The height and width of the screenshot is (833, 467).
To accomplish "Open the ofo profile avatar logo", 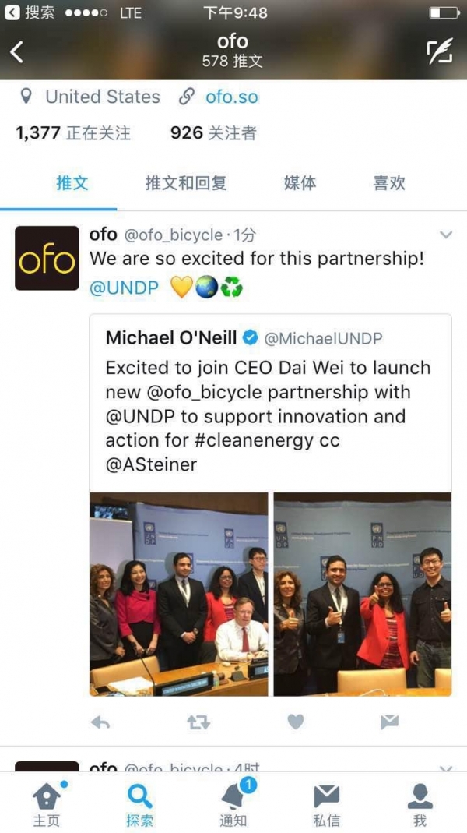I will 47,258.
